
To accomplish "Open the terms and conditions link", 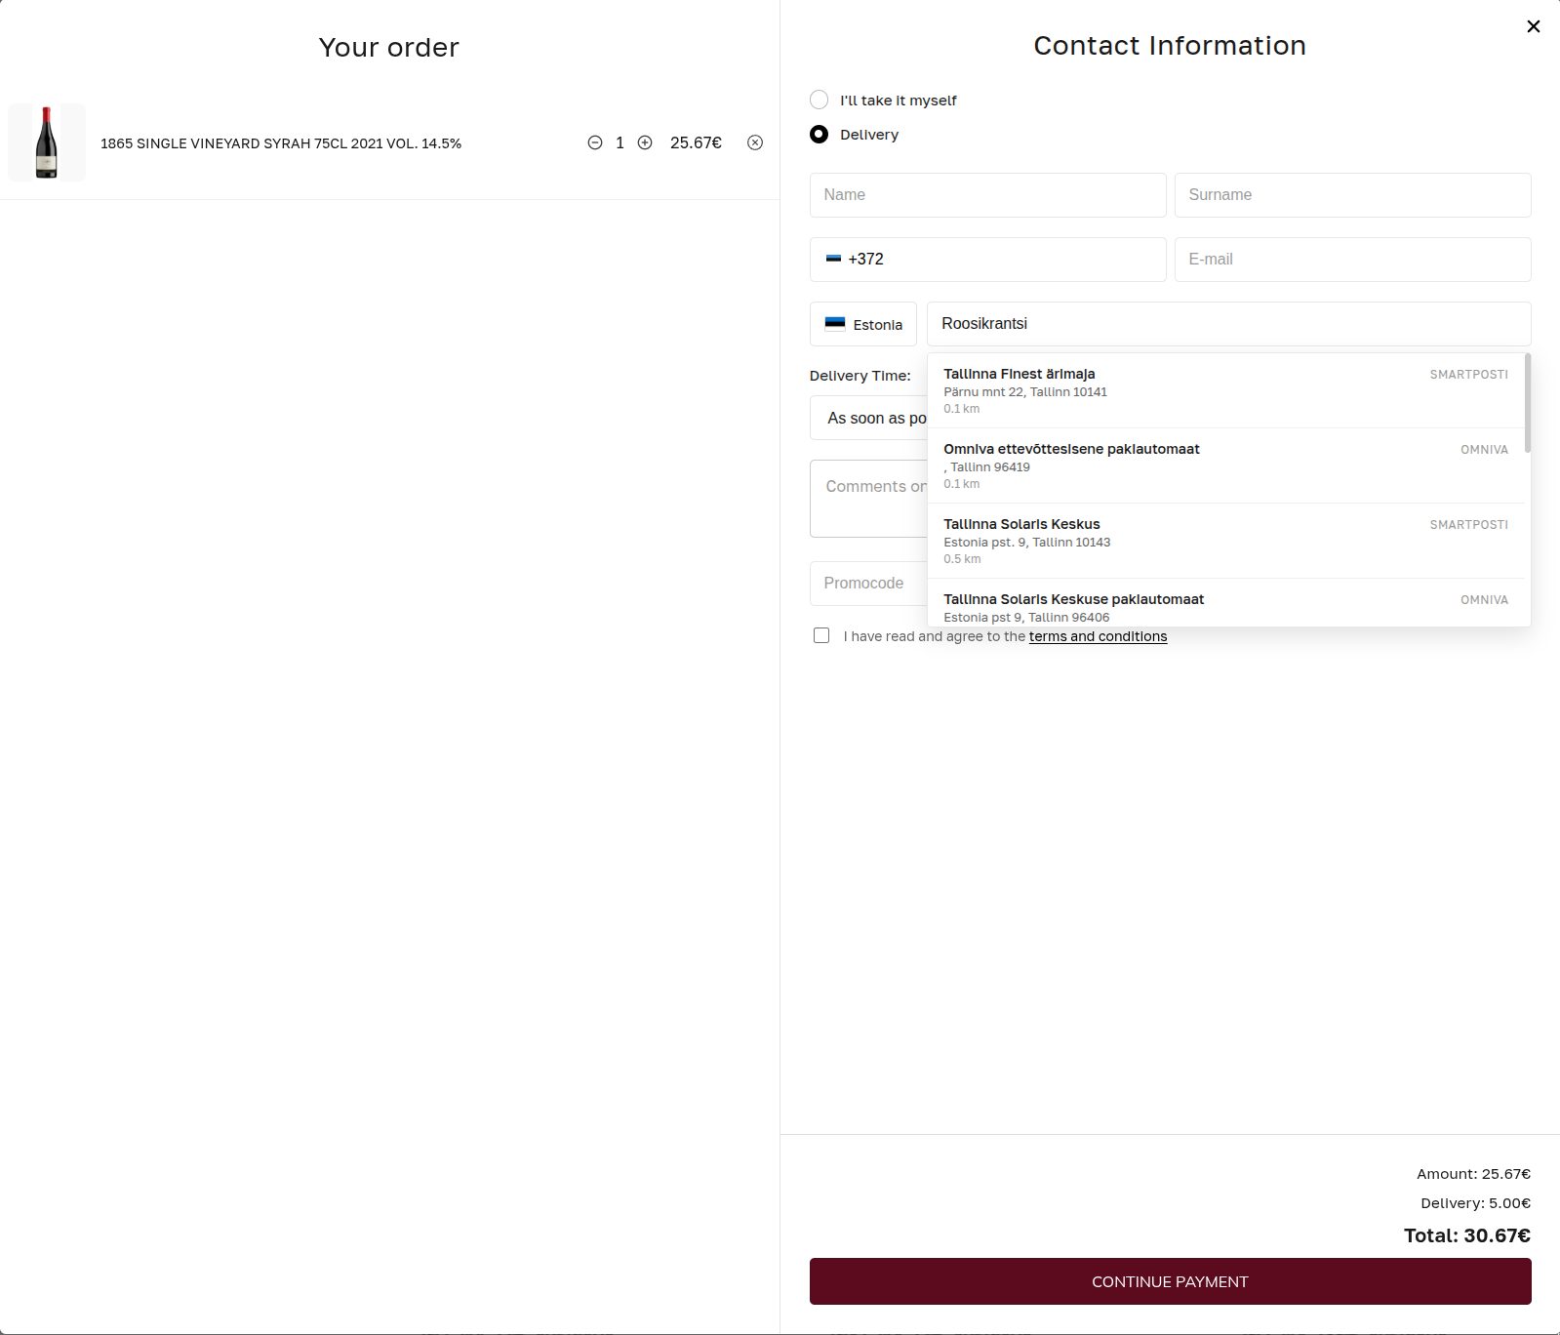I will [1098, 636].
